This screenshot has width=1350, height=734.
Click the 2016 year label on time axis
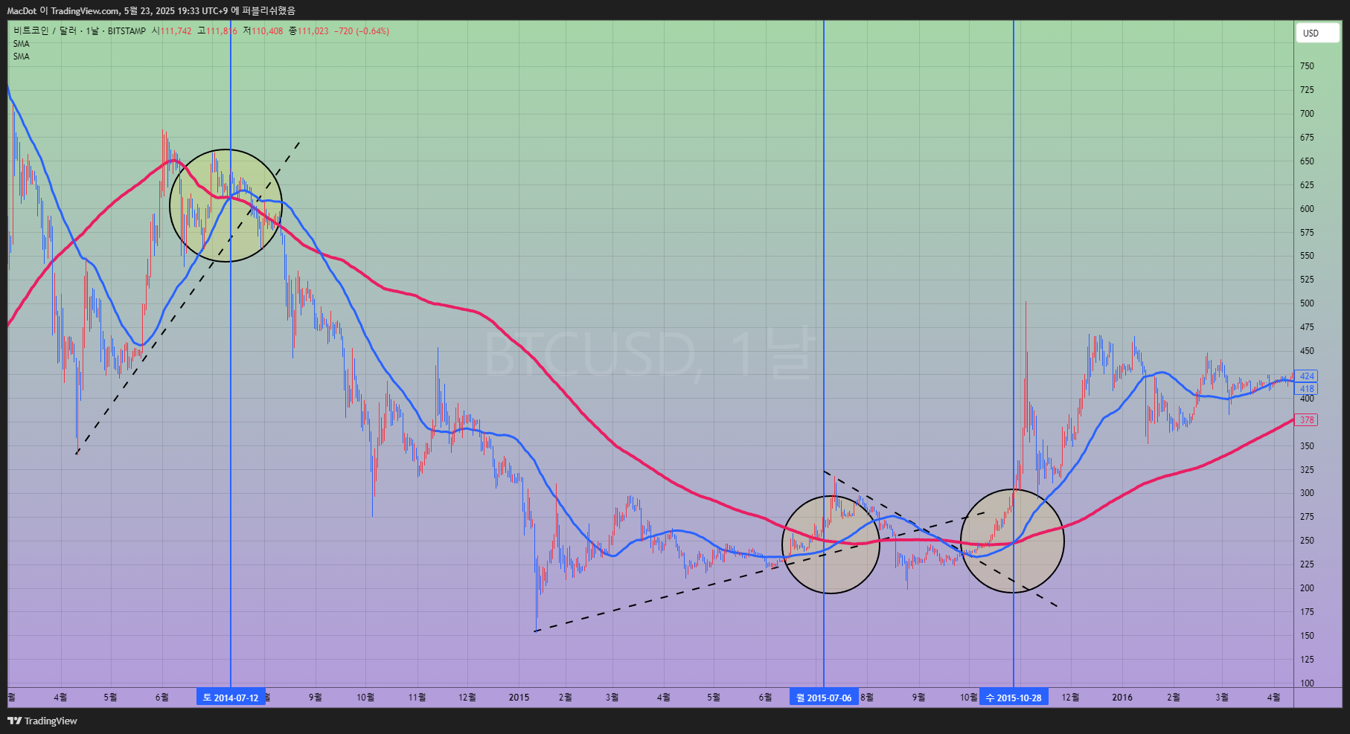coord(1122,698)
